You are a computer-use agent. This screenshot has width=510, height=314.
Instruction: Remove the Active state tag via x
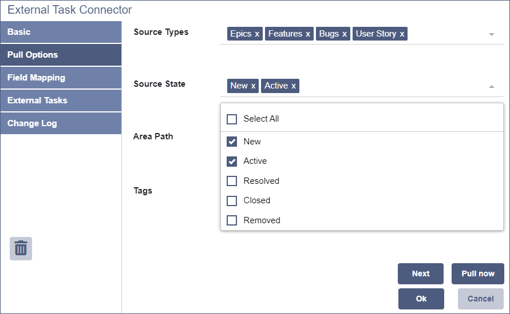[294, 86]
